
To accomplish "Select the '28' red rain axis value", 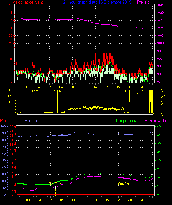I will click(x=12, y=131).
